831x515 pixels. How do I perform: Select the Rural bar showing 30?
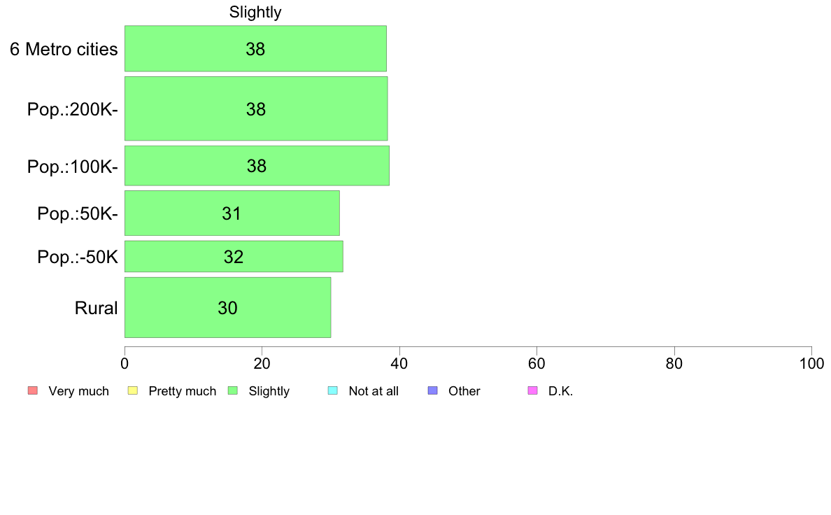click(228, 308)
